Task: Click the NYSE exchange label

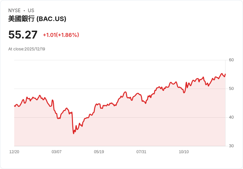Action: coord(15,11)
